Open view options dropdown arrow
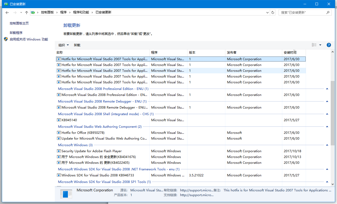 pyautogui.click(x=320, y=45)
